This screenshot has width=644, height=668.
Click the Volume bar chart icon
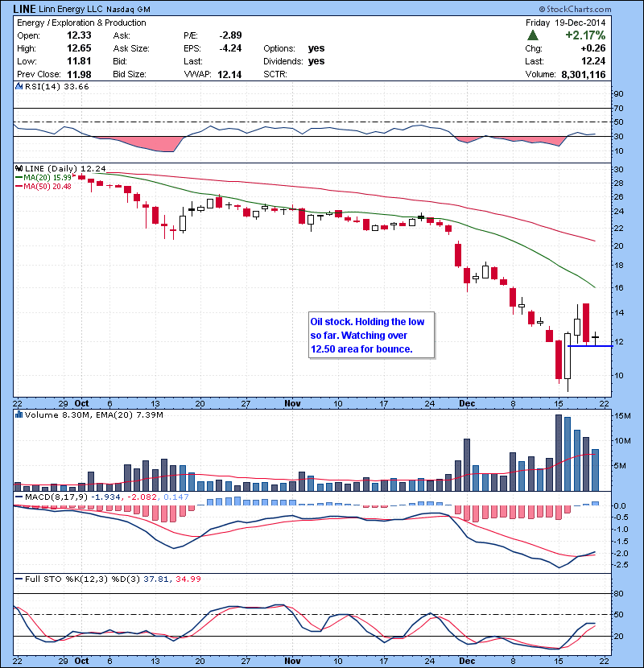tap(19, 414)
